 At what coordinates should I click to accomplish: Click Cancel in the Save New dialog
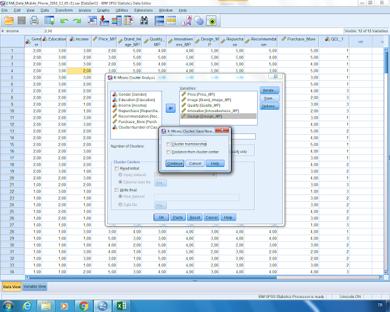click(x=195, y=163)
